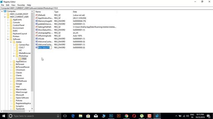Collapse the HKEY_CURRENT_USER hive

5,17
